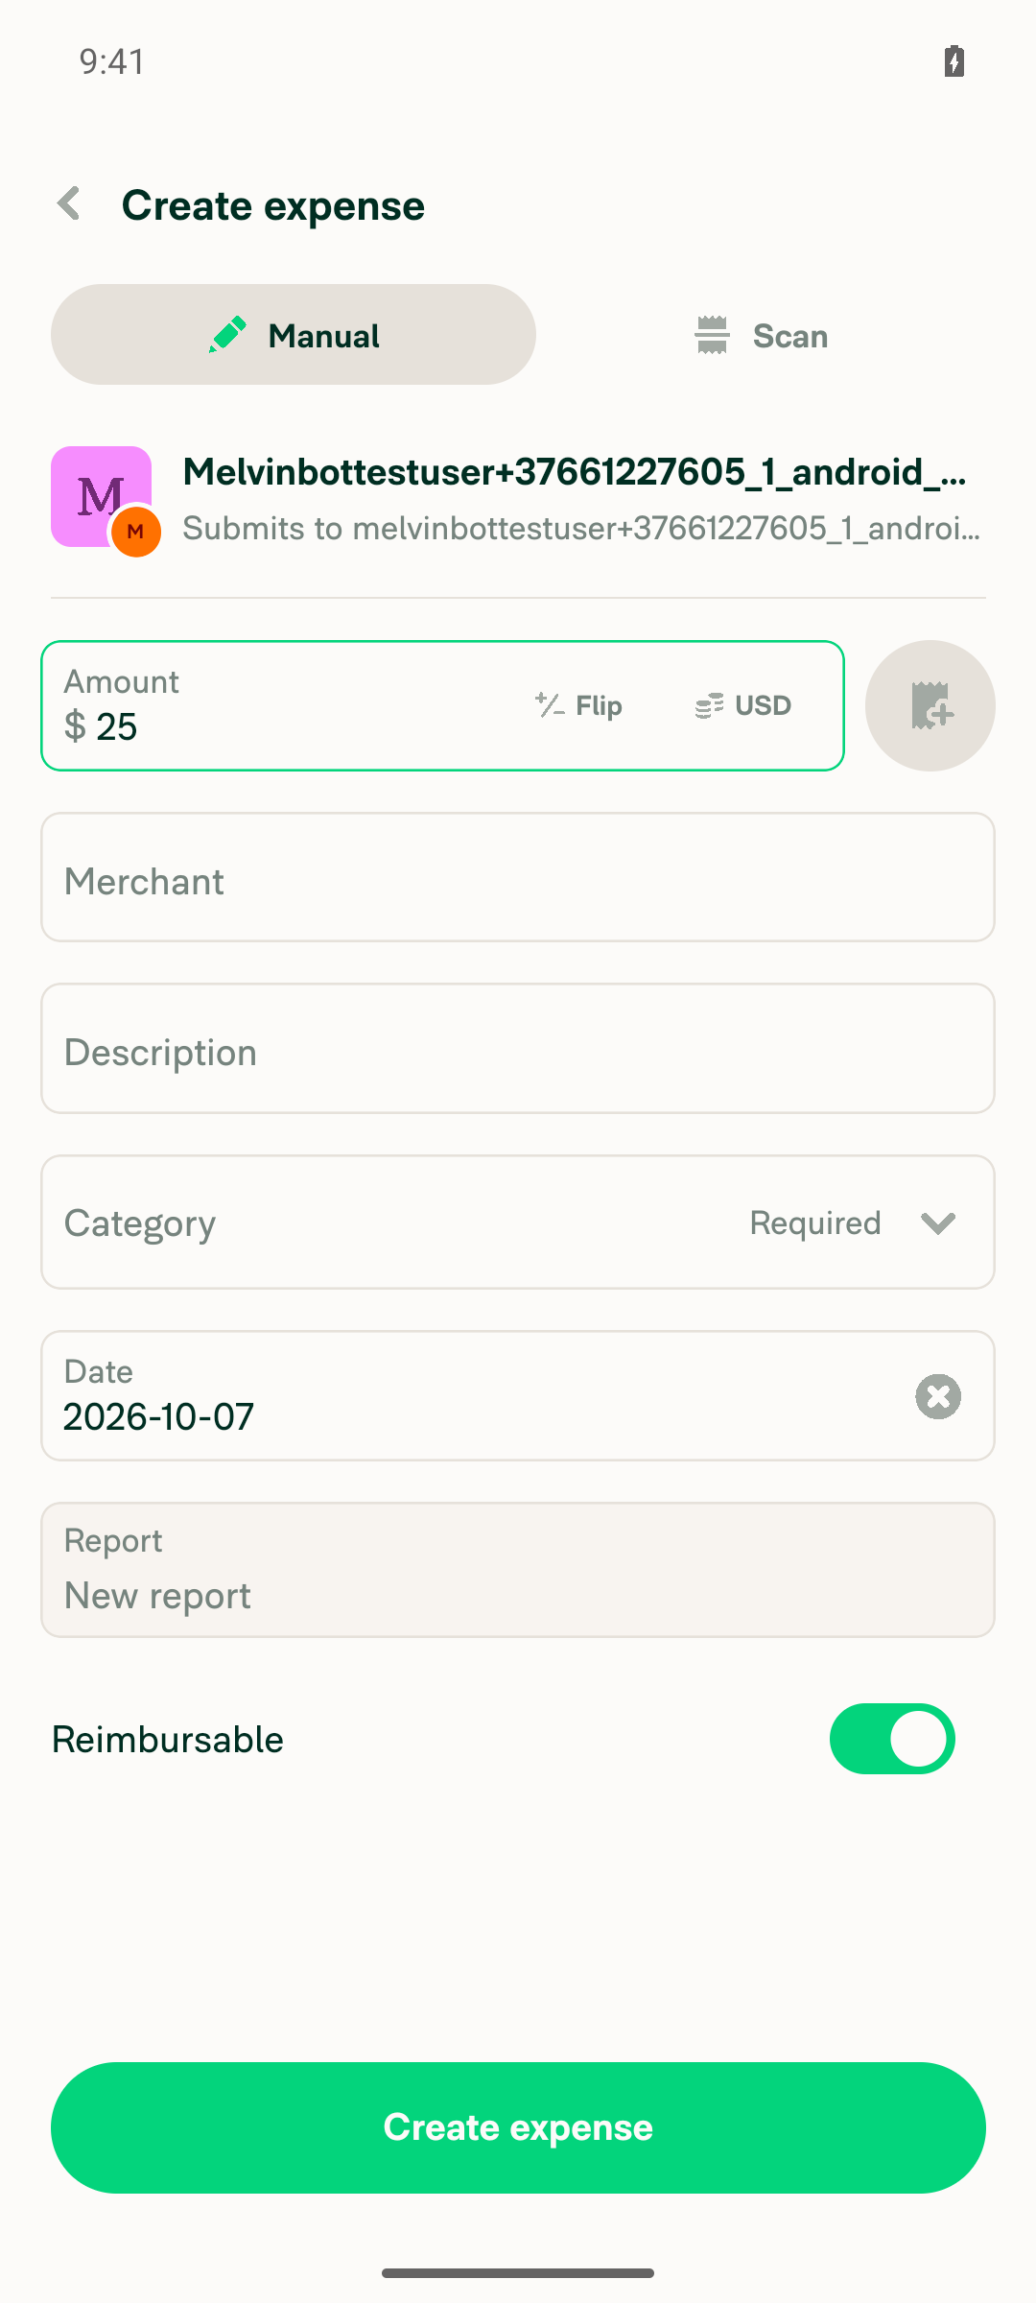Expand the required Category dropdown
This screenshot has height=2303, width=1036.
tap(518, 1222)
